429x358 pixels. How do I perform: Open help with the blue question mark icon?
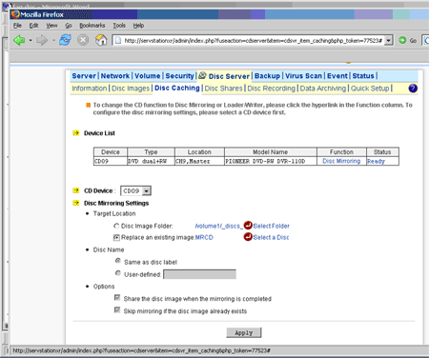[x=413, y=89]
